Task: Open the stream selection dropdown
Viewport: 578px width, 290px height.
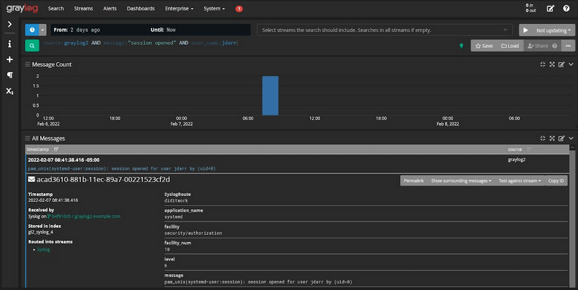Action: [385, 30]
